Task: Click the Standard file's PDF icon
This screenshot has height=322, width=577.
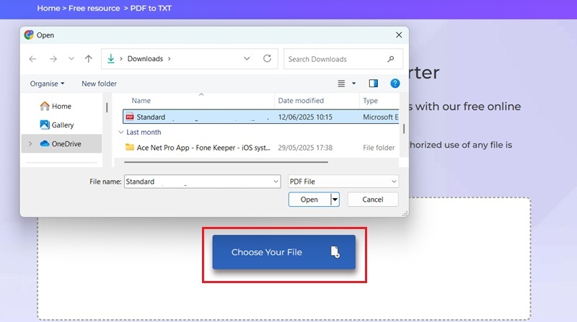Action: (130, 117)
